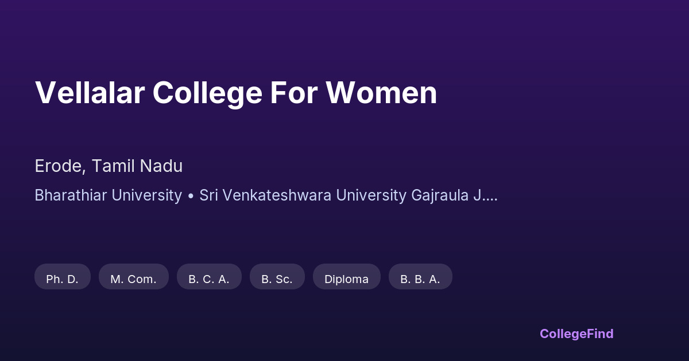
Task: Click empty space right of B. B. A. tag
Action: [517, 279]
